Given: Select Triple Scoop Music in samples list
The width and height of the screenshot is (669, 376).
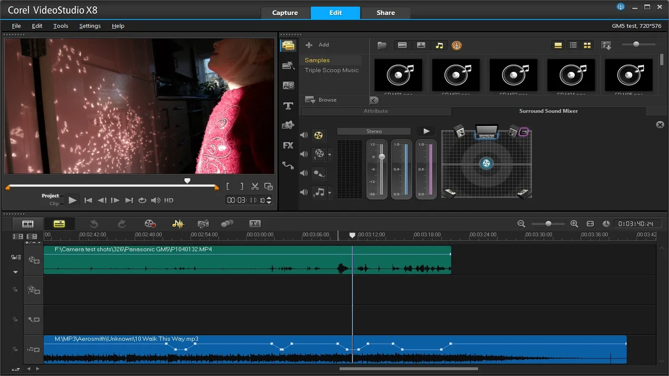Looking at the screenshot, I should (333, 70).
